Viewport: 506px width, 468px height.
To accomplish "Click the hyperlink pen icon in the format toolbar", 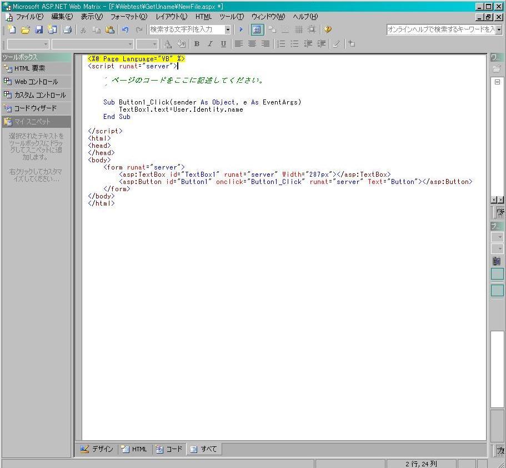I will point(337,44).
